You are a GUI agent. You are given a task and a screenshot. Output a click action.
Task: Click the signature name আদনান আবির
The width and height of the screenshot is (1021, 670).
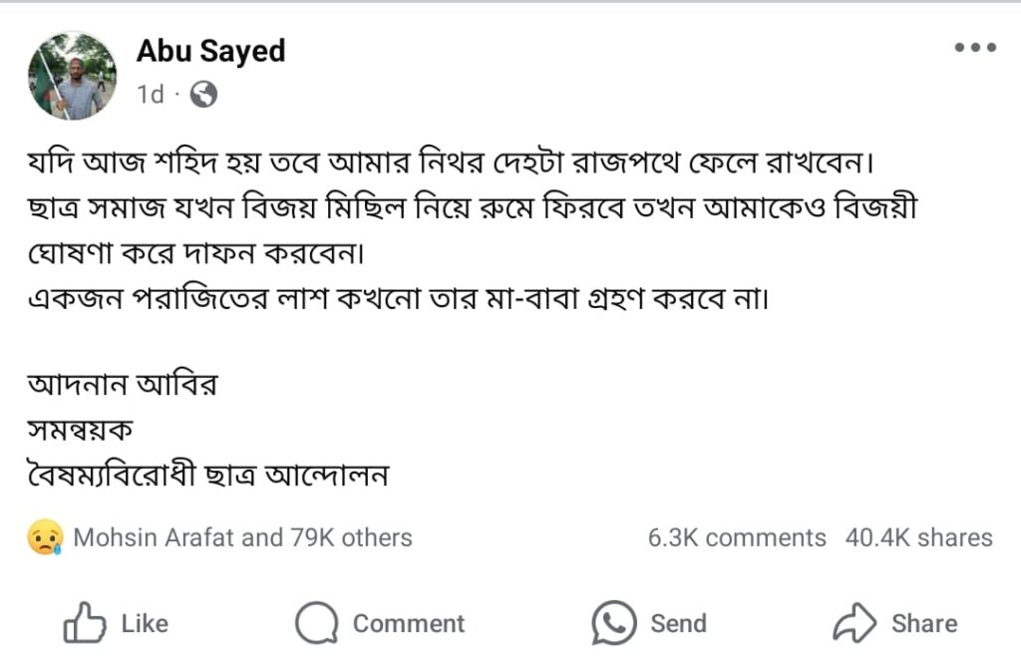point(122,384)
